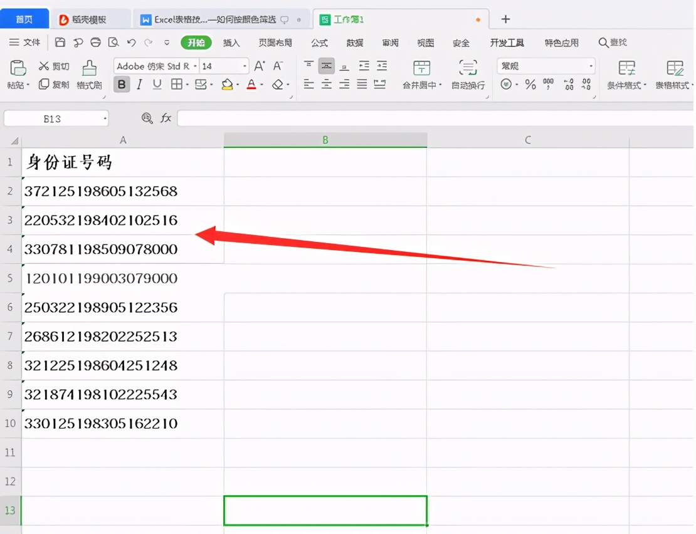Expand the font color dropdown arrow
696x534 pixels.
(262, 85)
